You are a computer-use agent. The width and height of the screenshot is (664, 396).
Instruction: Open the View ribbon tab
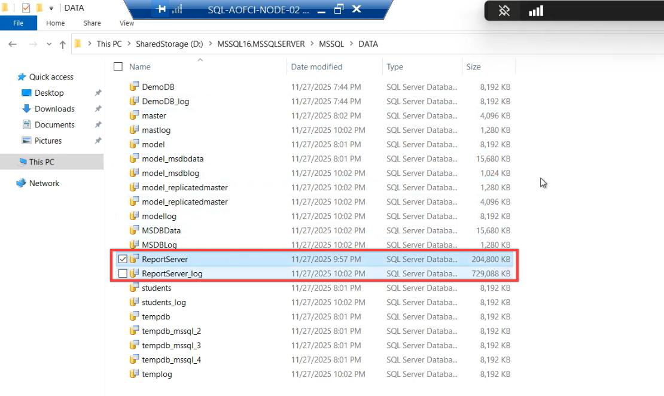127,23
